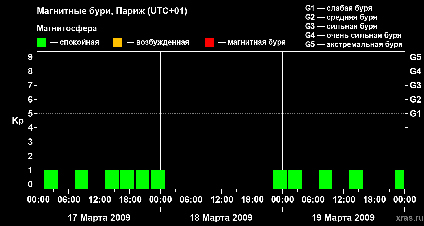Click '06:00' time label under 17 March
The width and height of the screenshot is (424, 226).
[69, 200]
